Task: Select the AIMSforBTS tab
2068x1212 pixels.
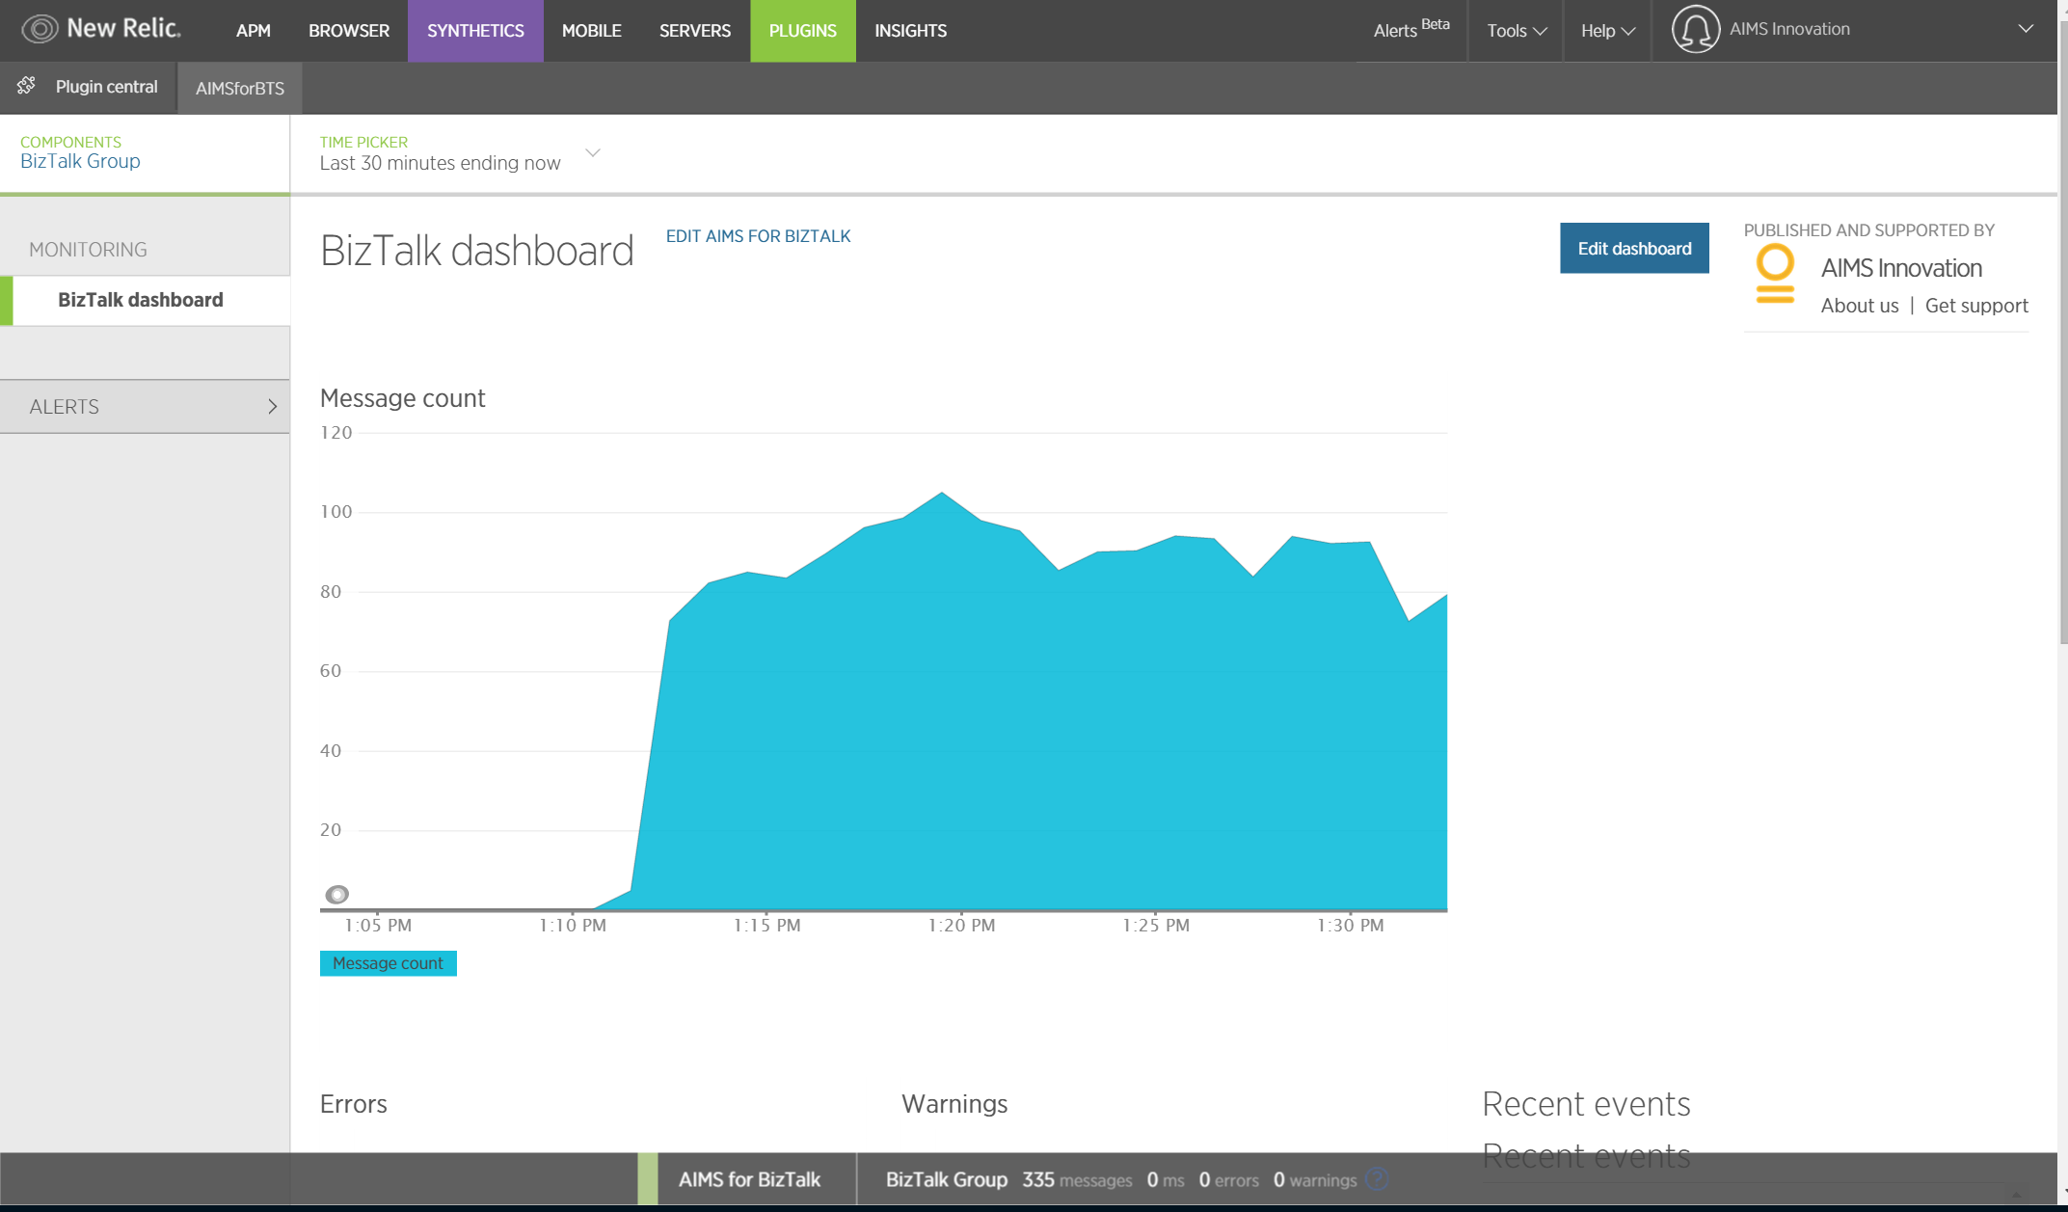Action: [239, 89]
